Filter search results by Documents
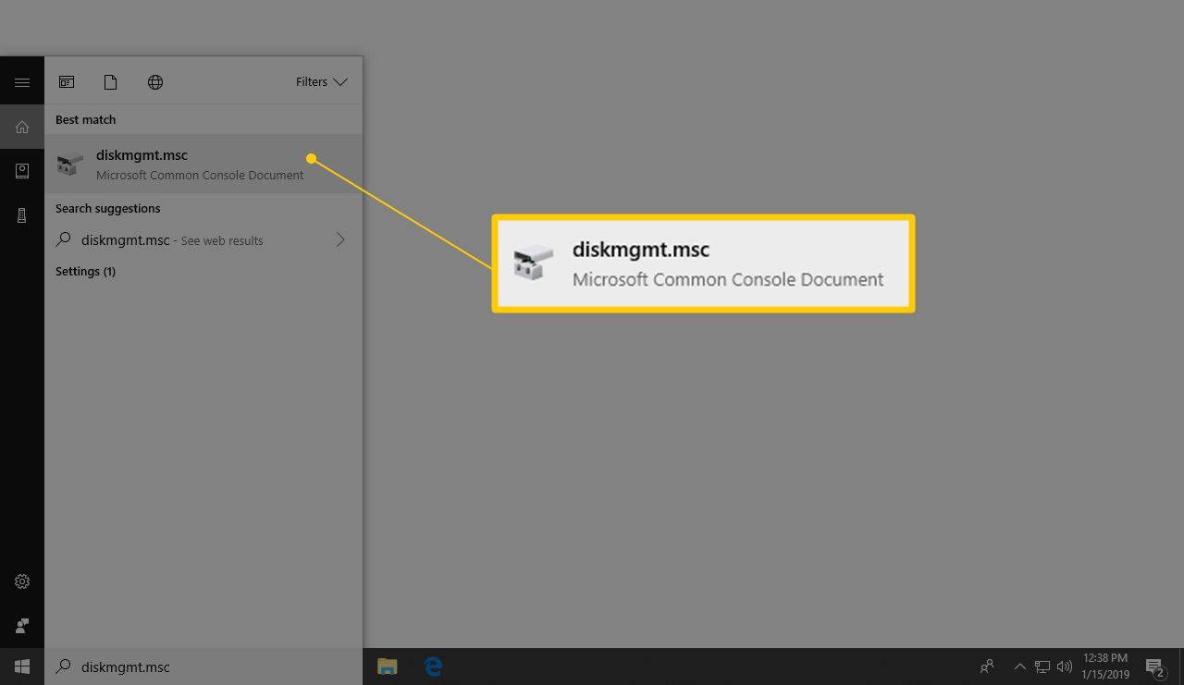The height and width of the screenshot is (685, 1184). (111, 82)
